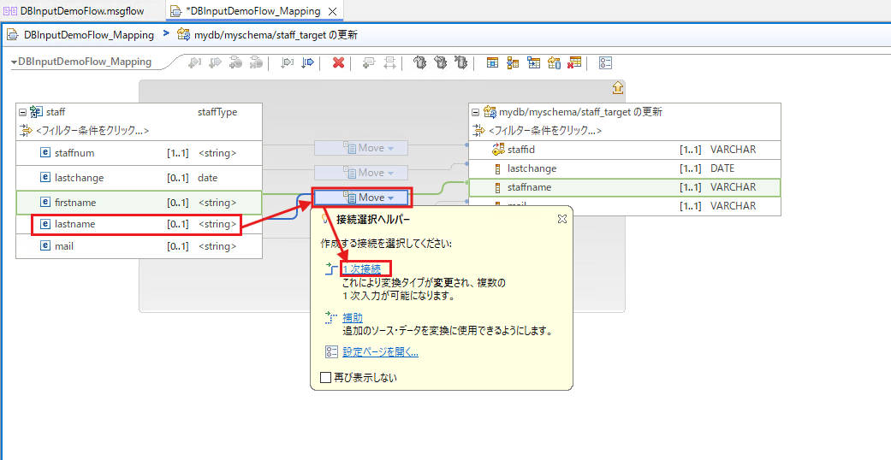
Task: Open the 設定ページを開く link
Action: click(381, 352)
